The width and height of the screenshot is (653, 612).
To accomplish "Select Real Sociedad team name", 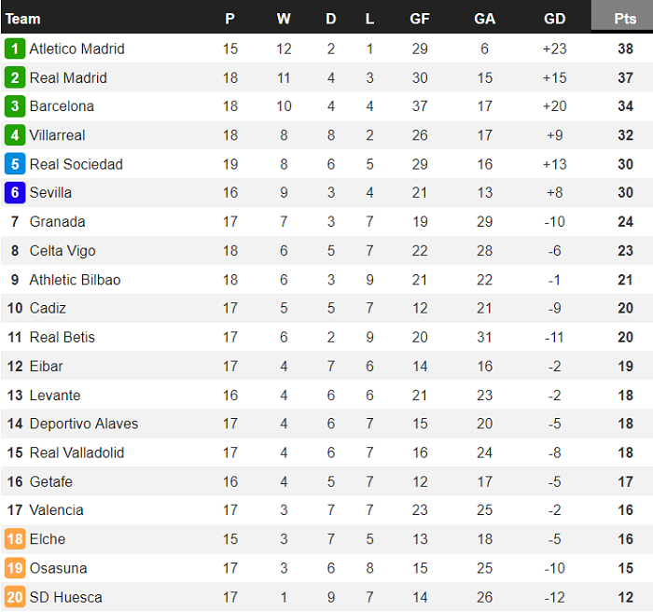I will tap(76, 164).
